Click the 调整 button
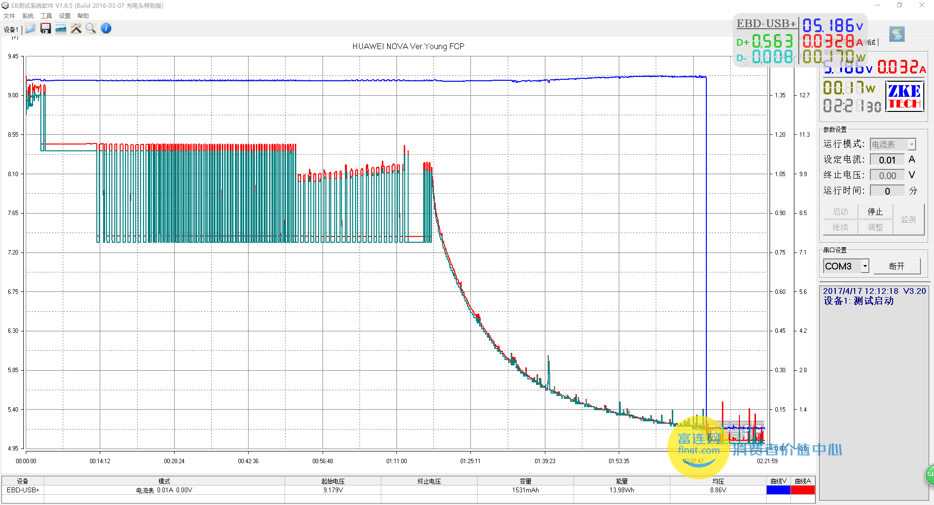Image resolution: width=934 pixels, height=505 pixels. [x=875, y=227]
